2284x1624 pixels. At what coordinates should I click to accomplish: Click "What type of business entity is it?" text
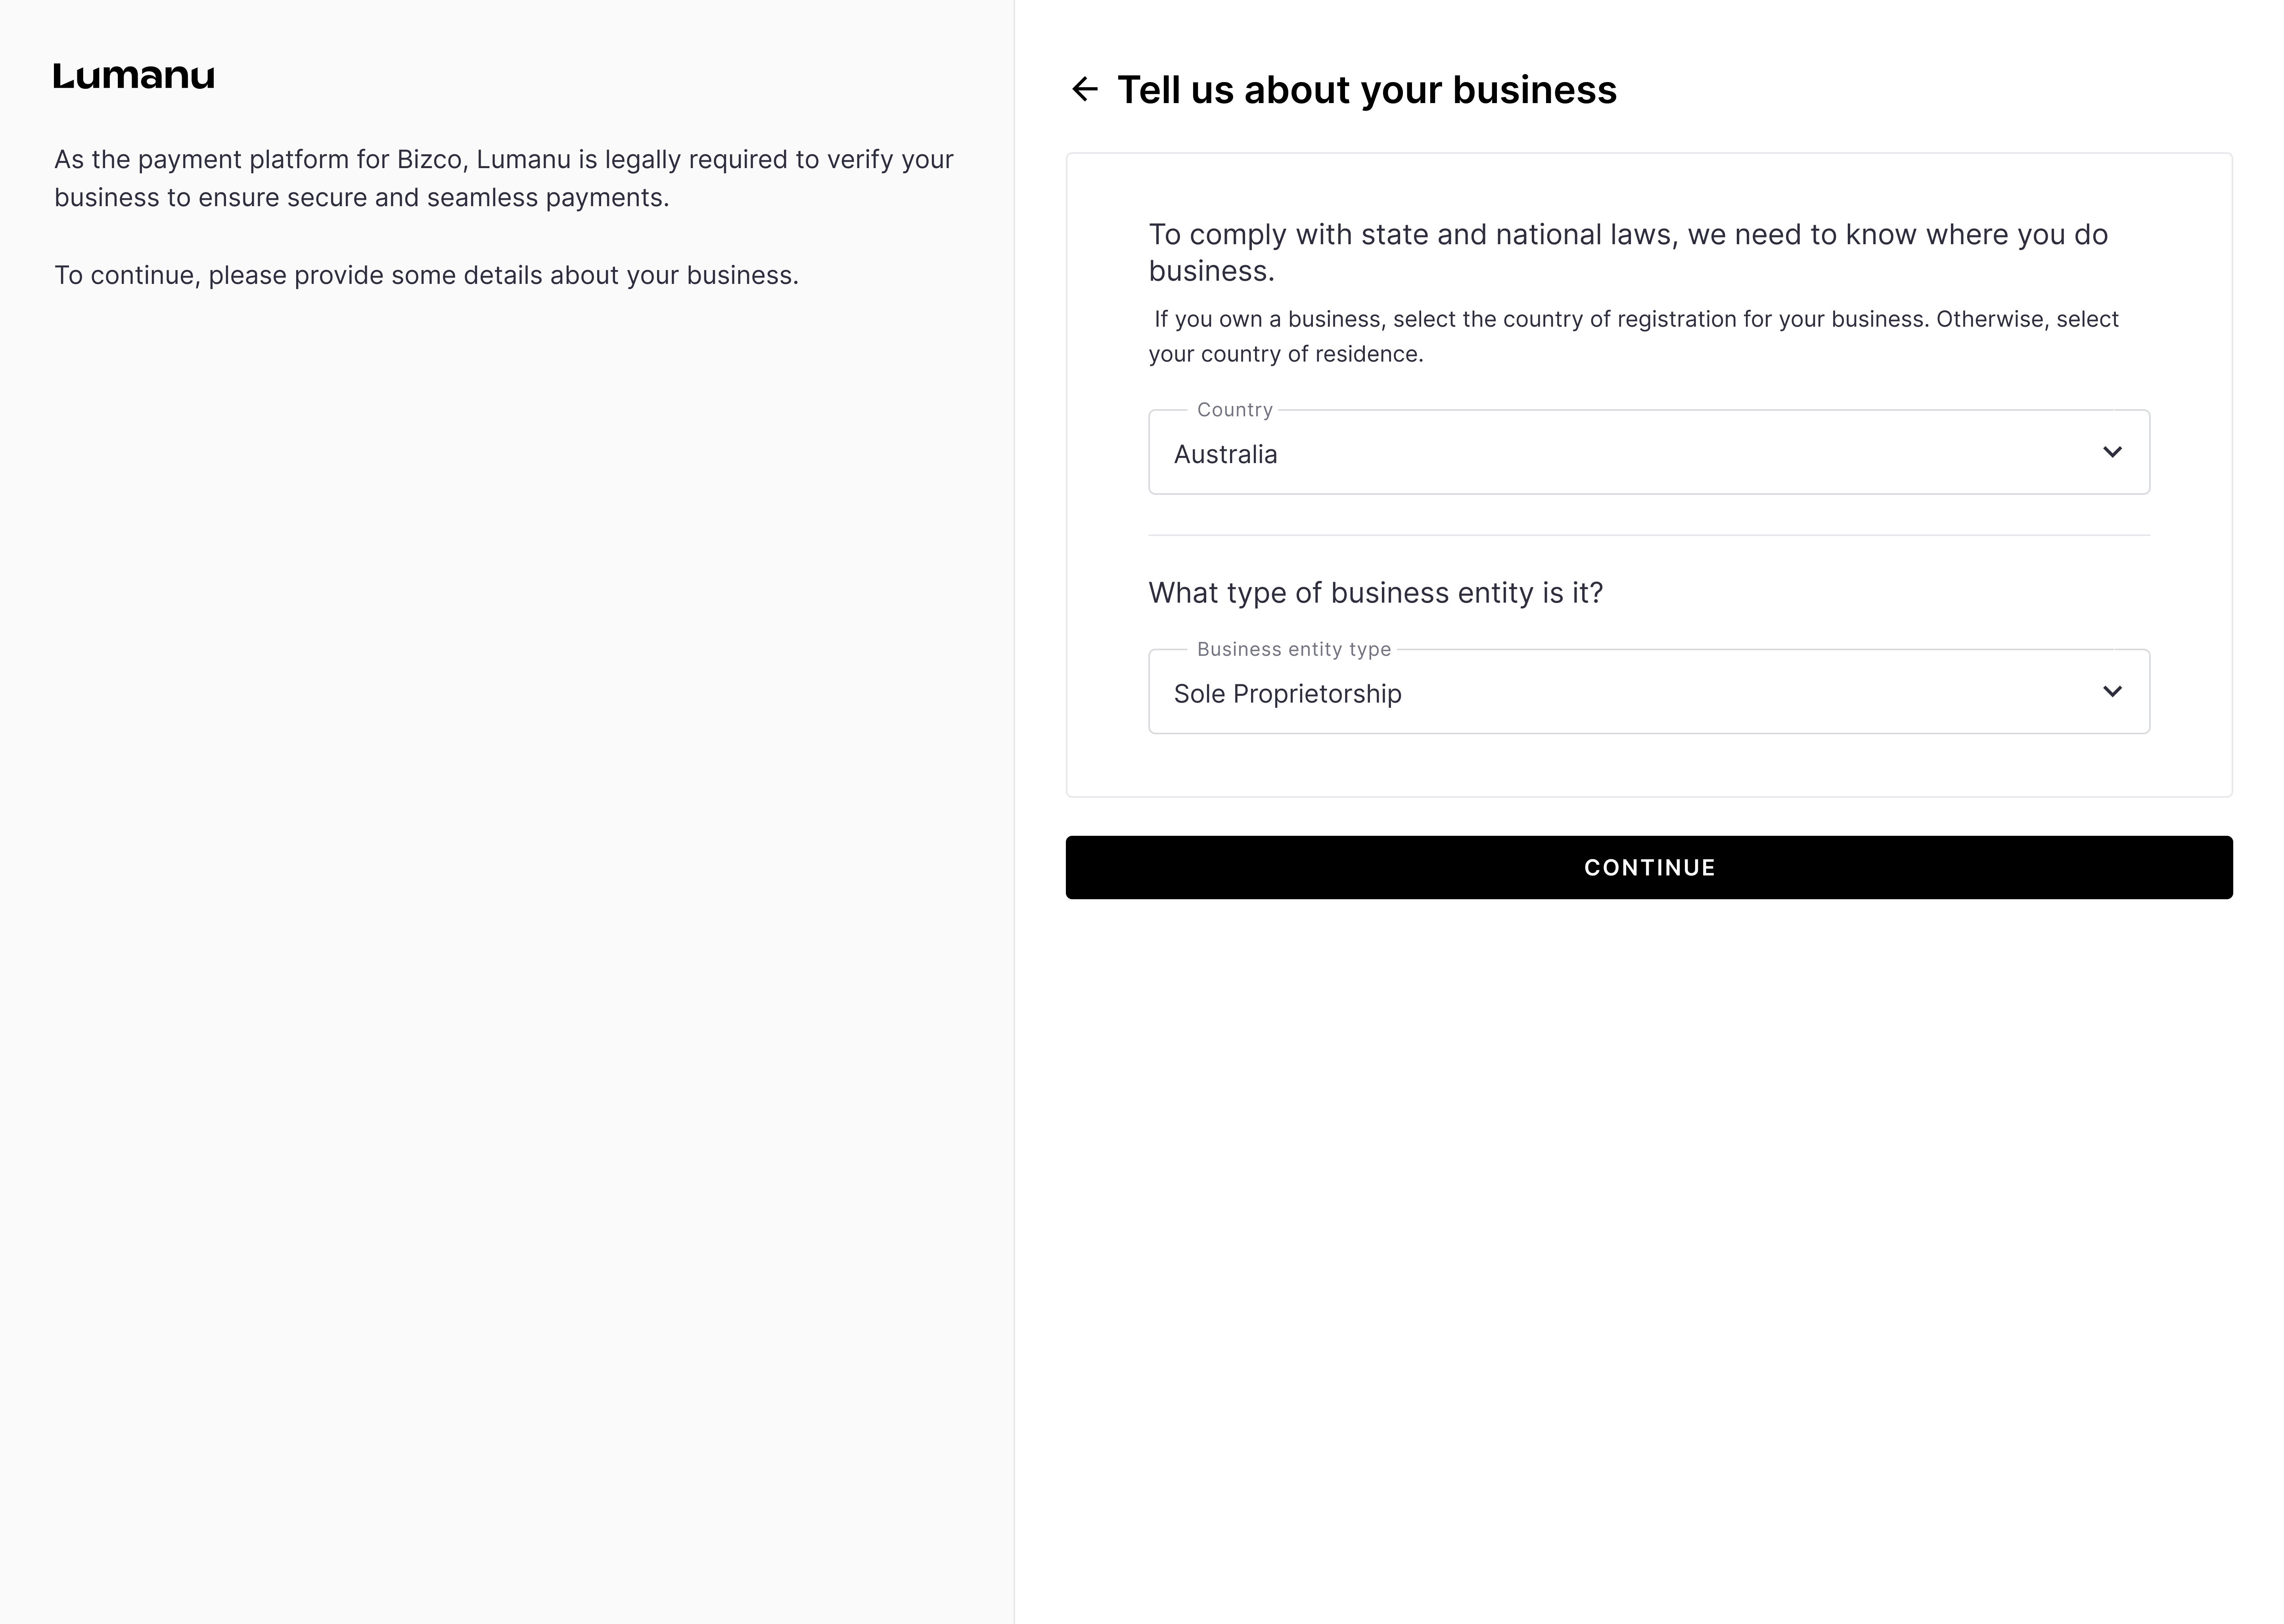(x=1375, y=593)
